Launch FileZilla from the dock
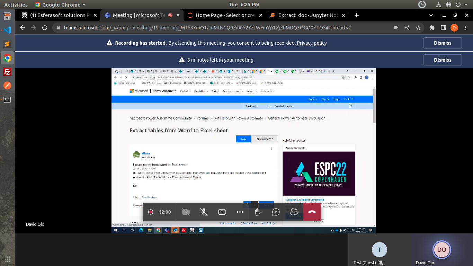The height and width of the screenshot is (266, 473). (x=7, y=72)
